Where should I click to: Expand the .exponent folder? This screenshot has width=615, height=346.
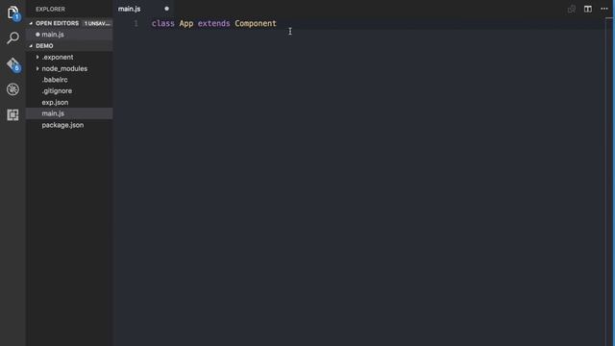[69, 58]
